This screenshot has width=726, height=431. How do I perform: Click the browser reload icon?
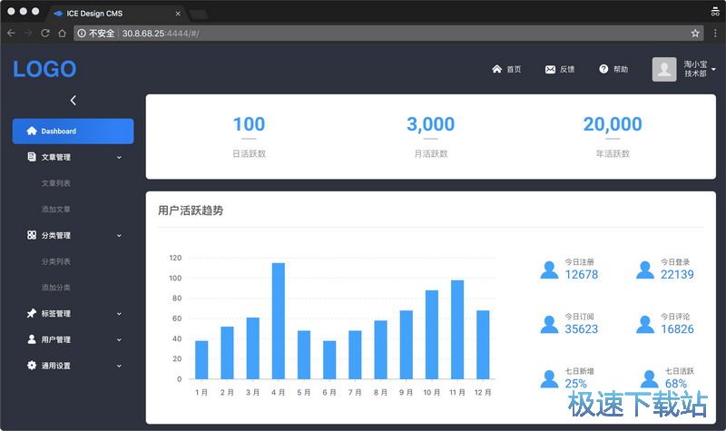click(44, 33)
